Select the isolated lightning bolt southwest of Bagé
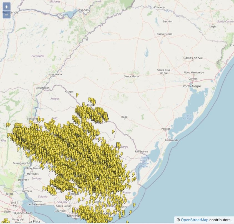 [113, 132]
